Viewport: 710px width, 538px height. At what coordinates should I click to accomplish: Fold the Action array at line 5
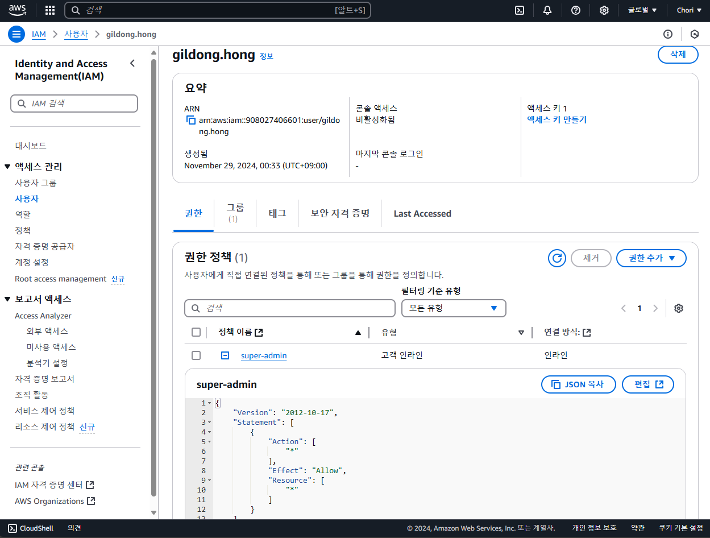coord(210,442)
